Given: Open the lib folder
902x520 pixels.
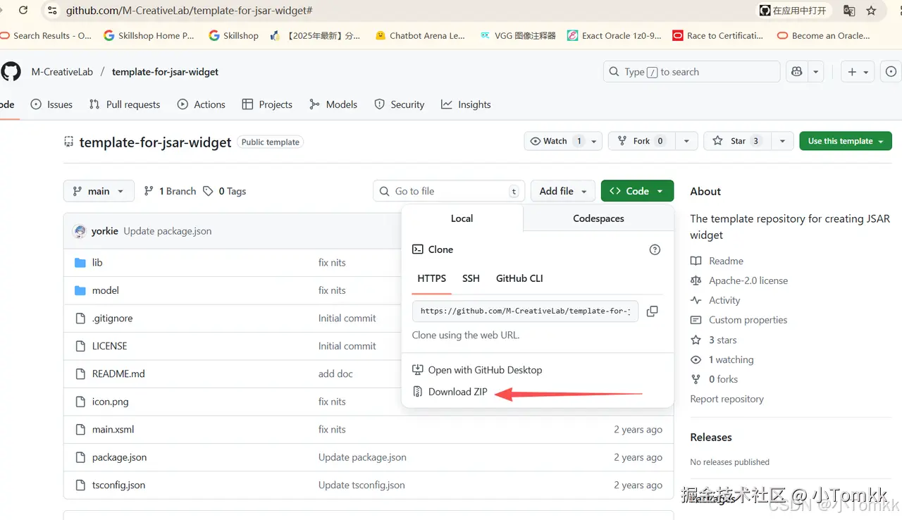Looking at the screenshot, I should [x=97, y=262].
